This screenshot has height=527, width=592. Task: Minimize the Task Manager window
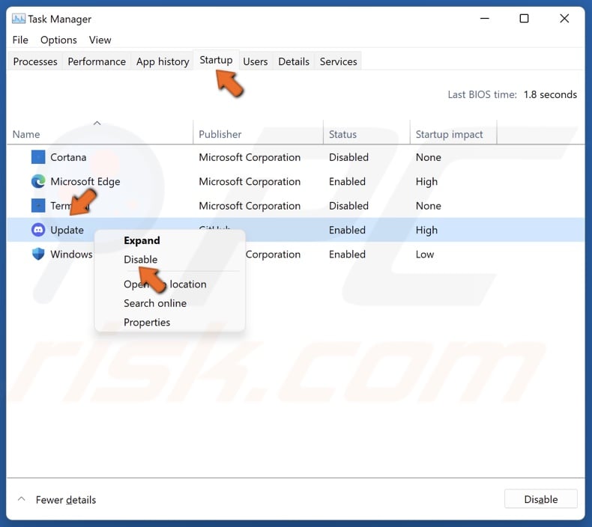pos(484,18)
